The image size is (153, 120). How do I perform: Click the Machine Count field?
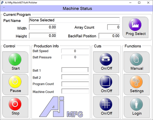click(75, 91)
